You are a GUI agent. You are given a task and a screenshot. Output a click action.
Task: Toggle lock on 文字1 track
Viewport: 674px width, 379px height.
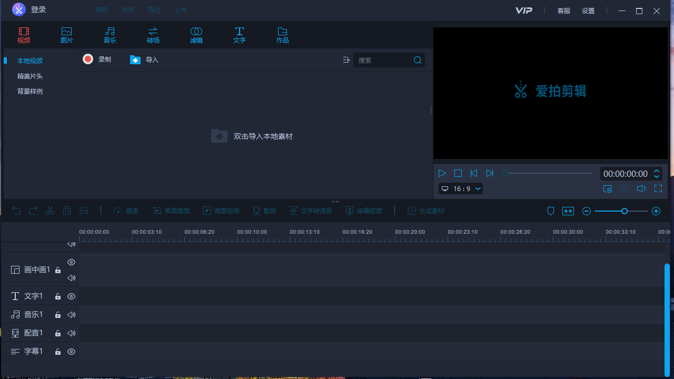58,296
